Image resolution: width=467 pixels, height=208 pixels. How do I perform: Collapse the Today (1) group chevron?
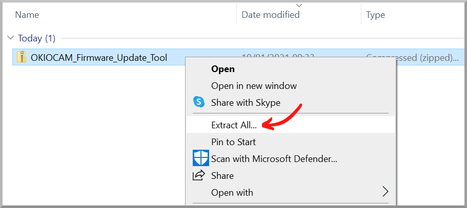(11, 38)
